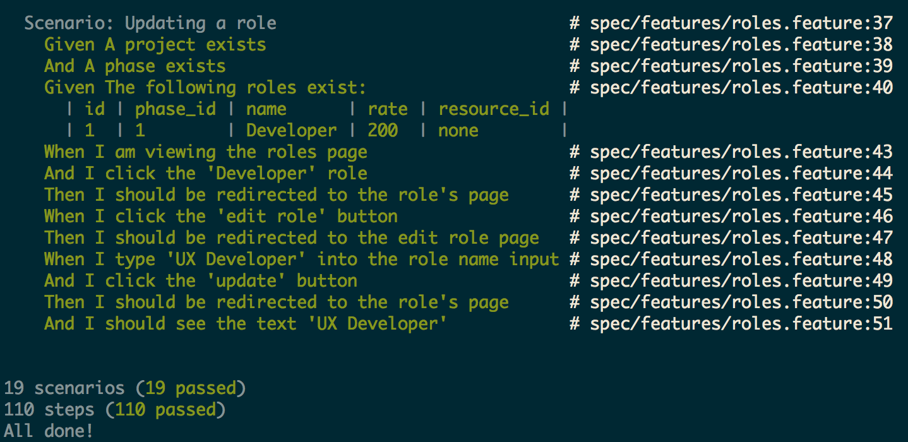Click the 'resource_id' table column header
This screenshot has width=908, height=442.
(x=494, y=109)
